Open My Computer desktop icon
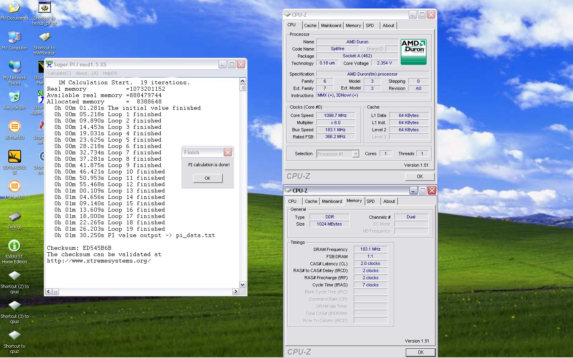 (14, 41)
